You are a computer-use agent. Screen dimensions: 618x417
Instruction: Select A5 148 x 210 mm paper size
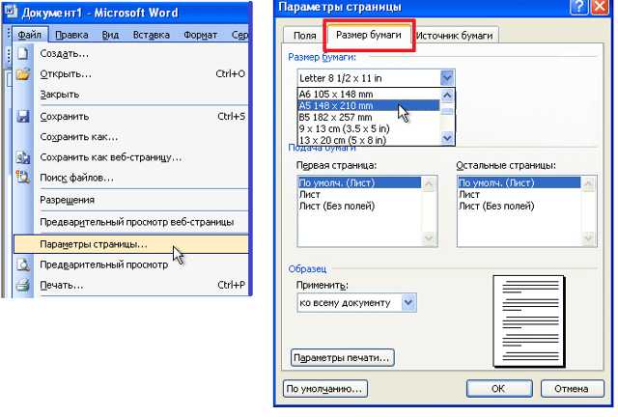(369, 105)
